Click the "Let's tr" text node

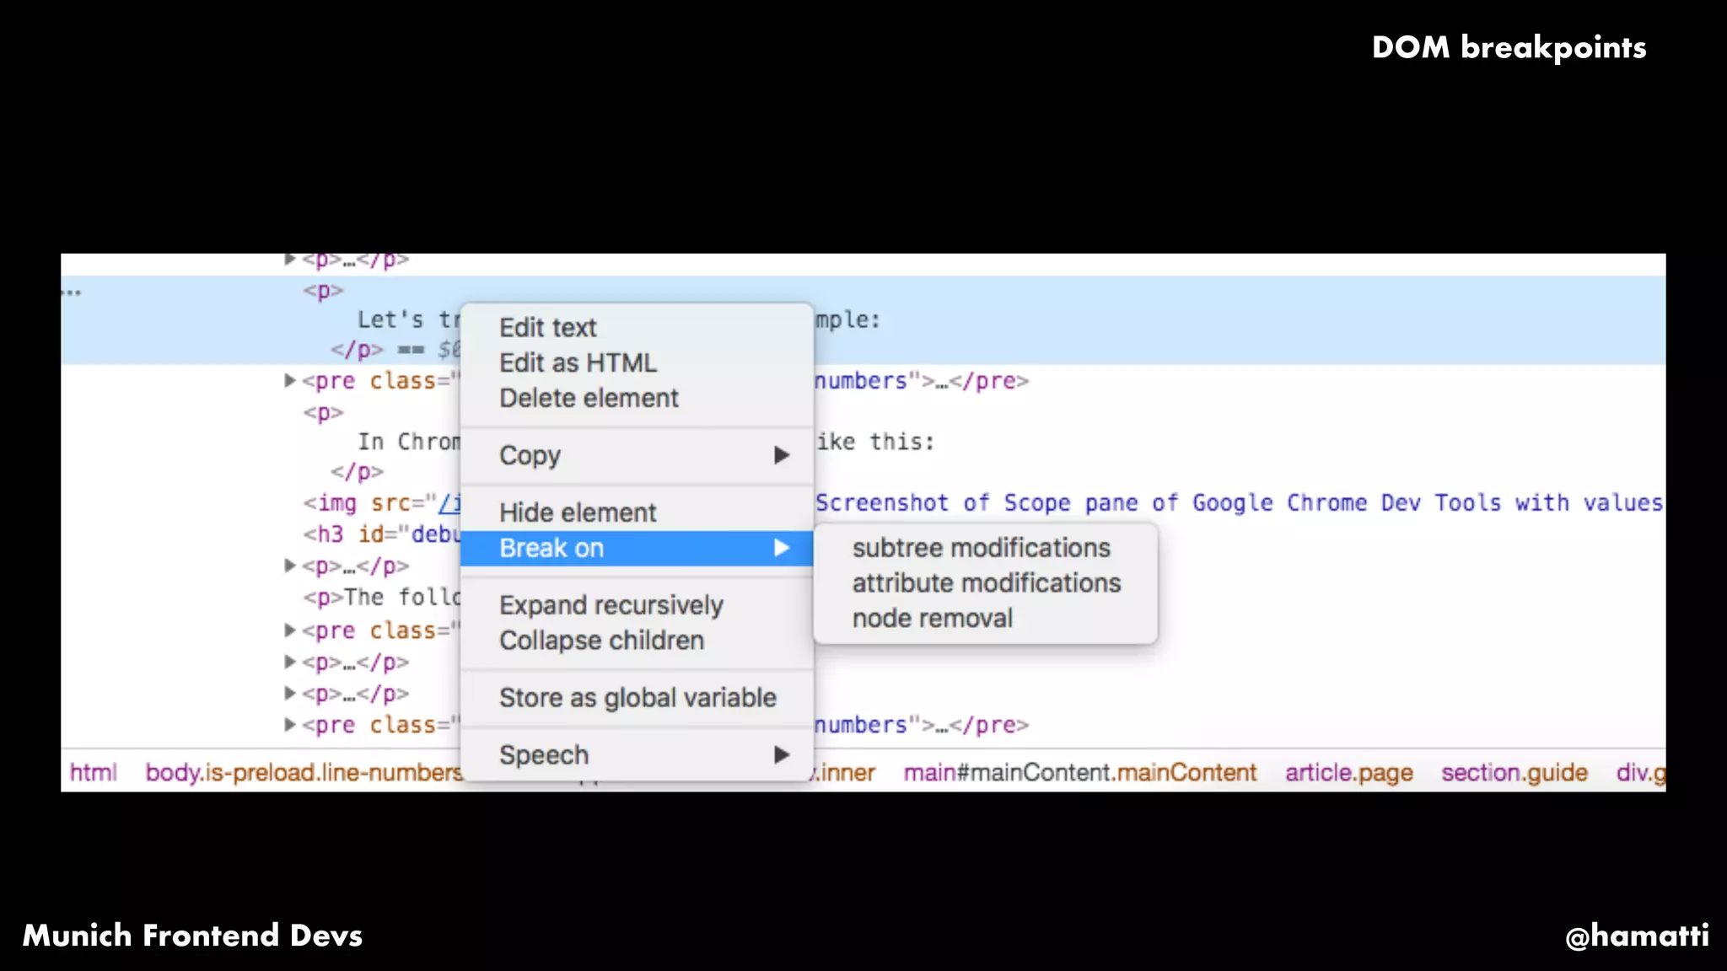(409, 319)
